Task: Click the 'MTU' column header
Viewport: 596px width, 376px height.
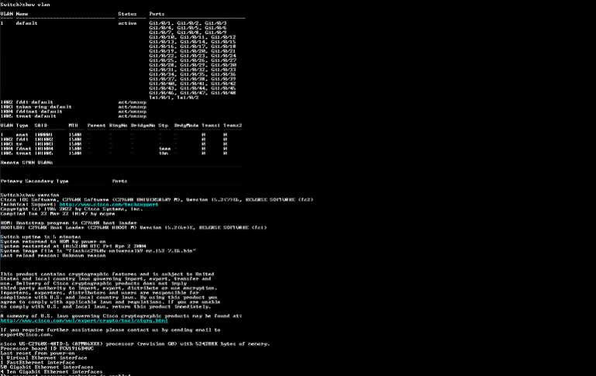Action: (74, 126)
